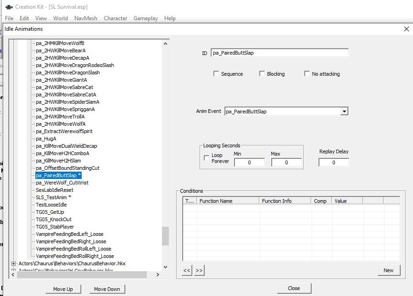Viewport: 413px width, 296px height.
Task: Open the World menu
Action: point(60,18)
